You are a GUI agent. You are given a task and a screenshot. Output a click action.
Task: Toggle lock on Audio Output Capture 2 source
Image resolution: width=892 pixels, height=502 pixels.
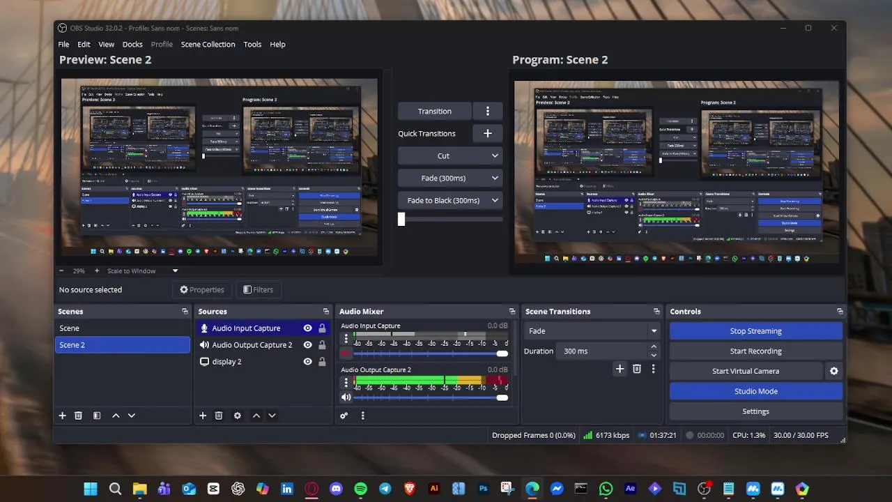click(x=322, y=345)
